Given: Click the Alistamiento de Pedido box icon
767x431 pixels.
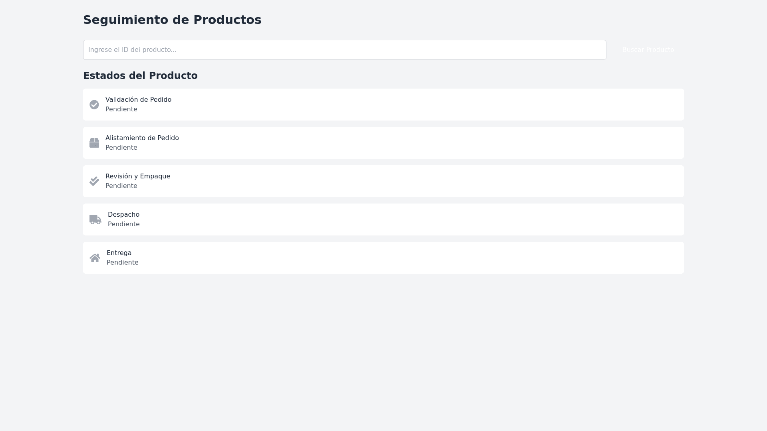Looking at the screenshot, I should (x=94, y=143).
